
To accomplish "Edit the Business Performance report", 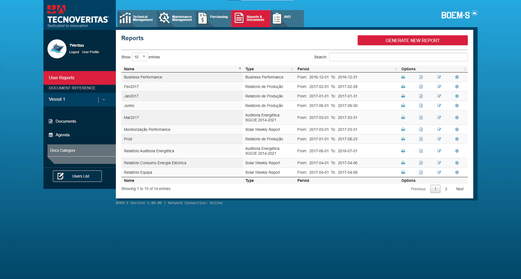I will coord(439,77).
